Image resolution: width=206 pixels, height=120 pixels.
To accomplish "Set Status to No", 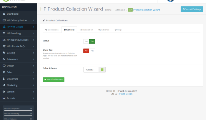I will pyautogui.click(x=86, y=42).
